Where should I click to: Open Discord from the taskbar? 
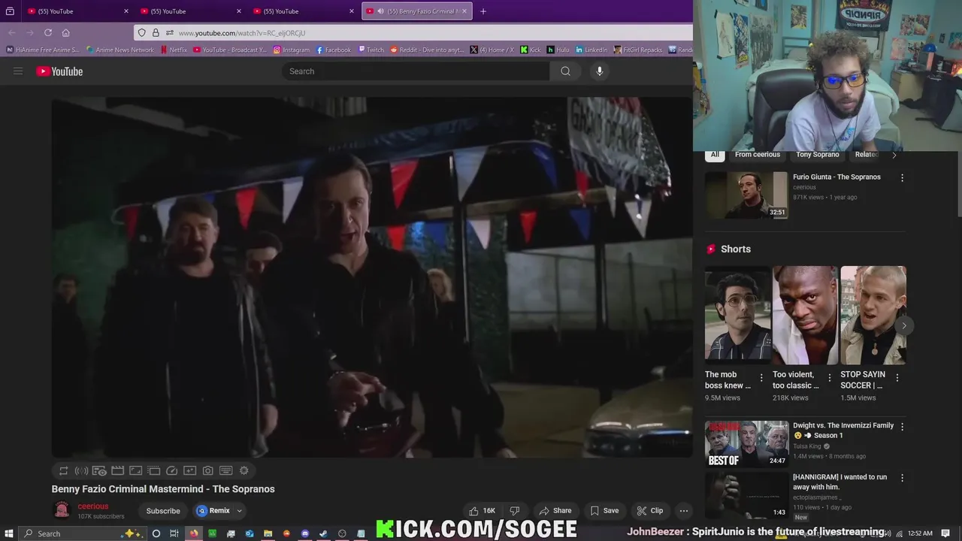(304, 533)
